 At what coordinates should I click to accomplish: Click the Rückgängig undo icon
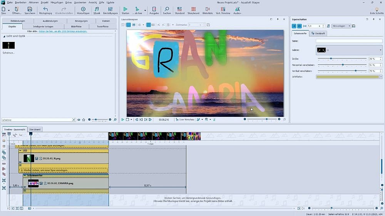pyautogui.click(x=45, y=9)
